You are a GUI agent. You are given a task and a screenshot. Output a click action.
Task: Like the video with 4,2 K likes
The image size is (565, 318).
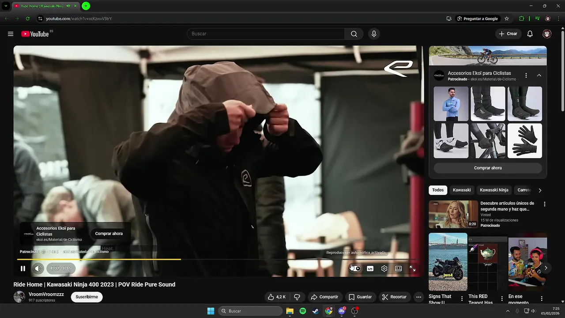pos(277,297)
